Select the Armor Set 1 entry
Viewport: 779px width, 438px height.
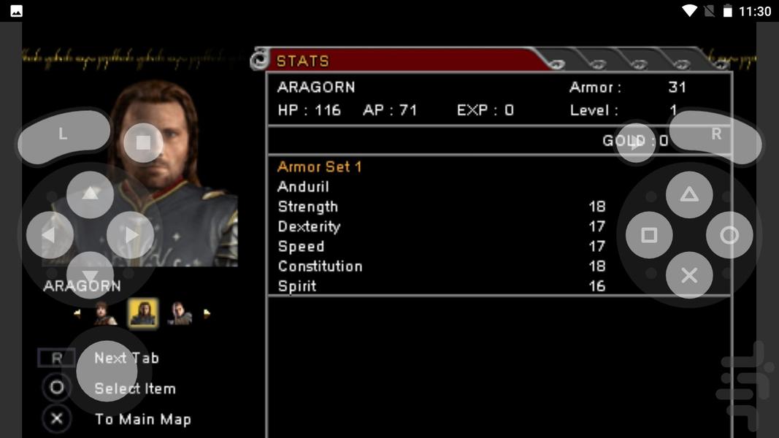point(320,167)
